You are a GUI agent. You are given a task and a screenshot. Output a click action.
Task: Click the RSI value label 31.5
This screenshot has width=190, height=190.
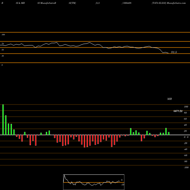tap(174, 52)
